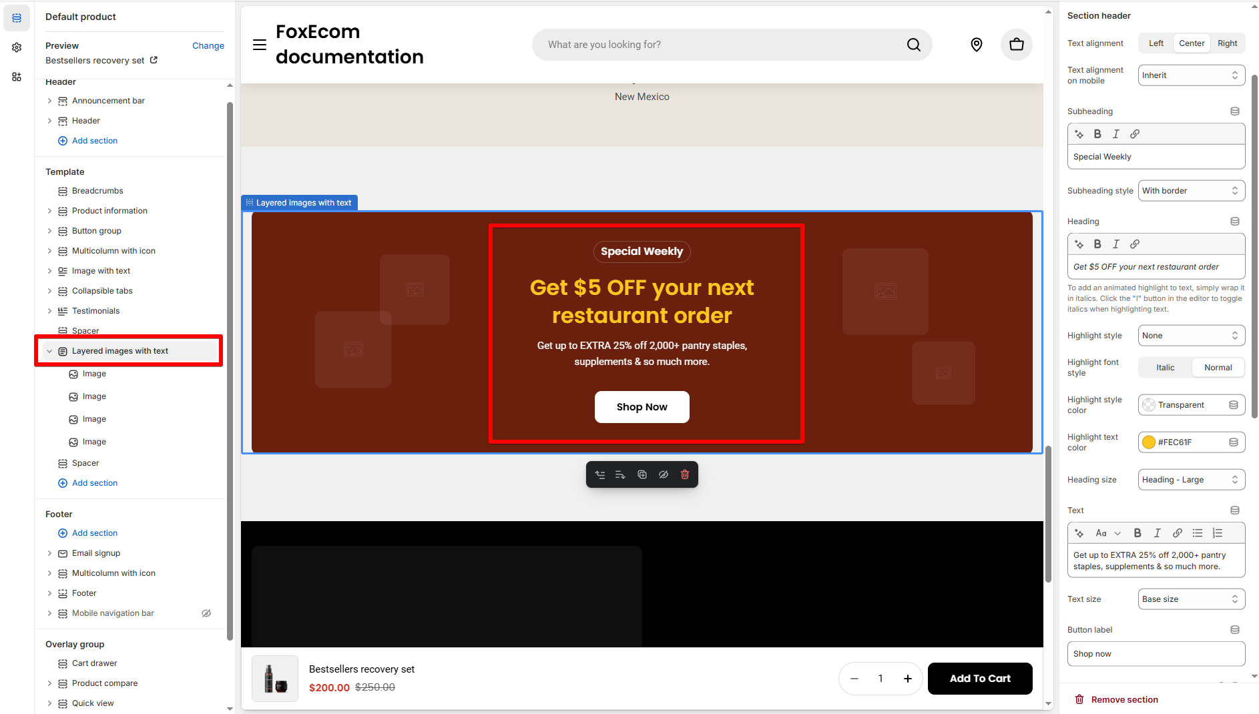This screenshot has width=1259, height=714.
Task: Connect dynamic source for Heading
Action: pyautogui.click(x=1235, y=222)
